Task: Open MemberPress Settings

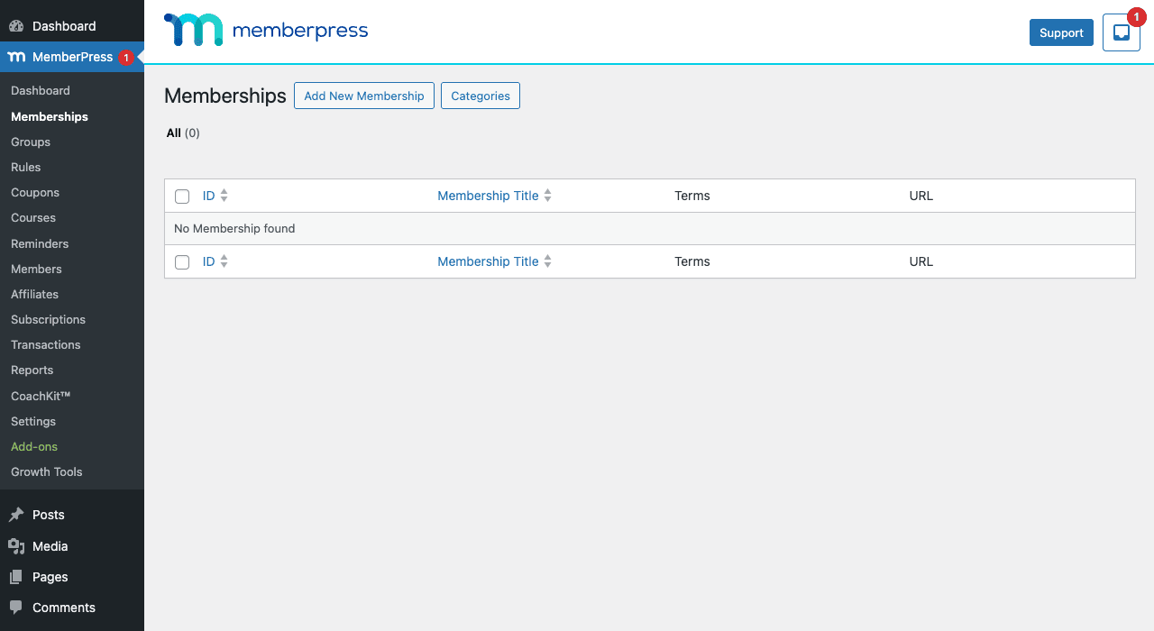Action: [33, 421]
